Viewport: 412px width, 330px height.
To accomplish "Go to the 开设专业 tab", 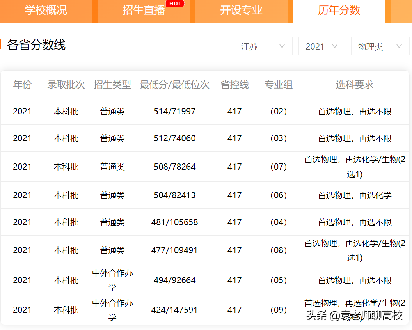I will (242, 11).
